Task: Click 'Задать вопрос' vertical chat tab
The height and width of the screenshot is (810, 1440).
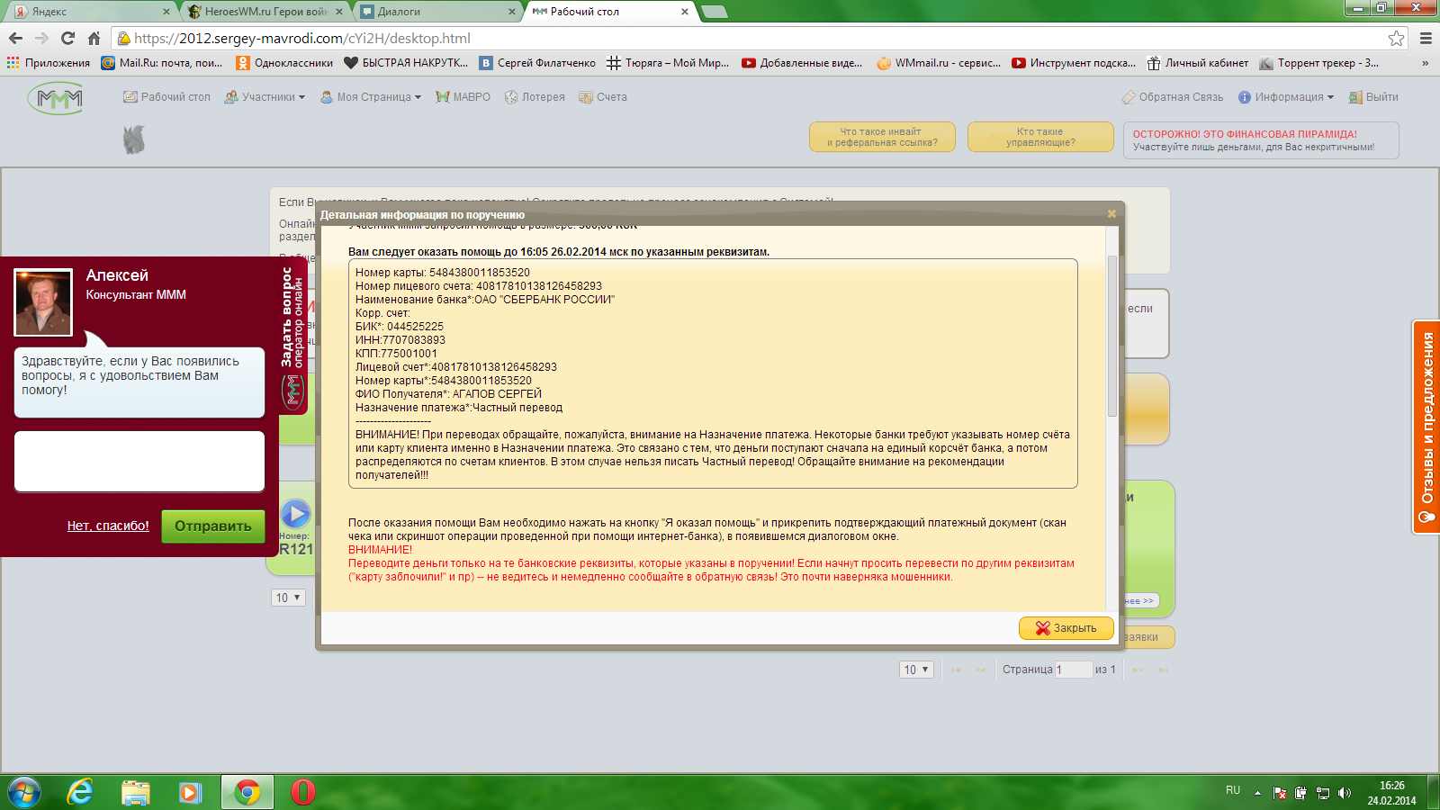Action: 292,336
